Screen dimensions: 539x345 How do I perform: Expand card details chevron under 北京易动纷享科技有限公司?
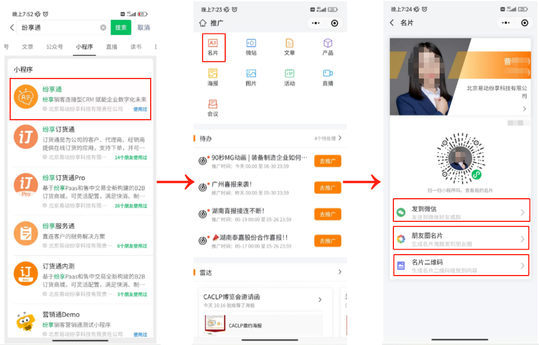coord(524,108)
